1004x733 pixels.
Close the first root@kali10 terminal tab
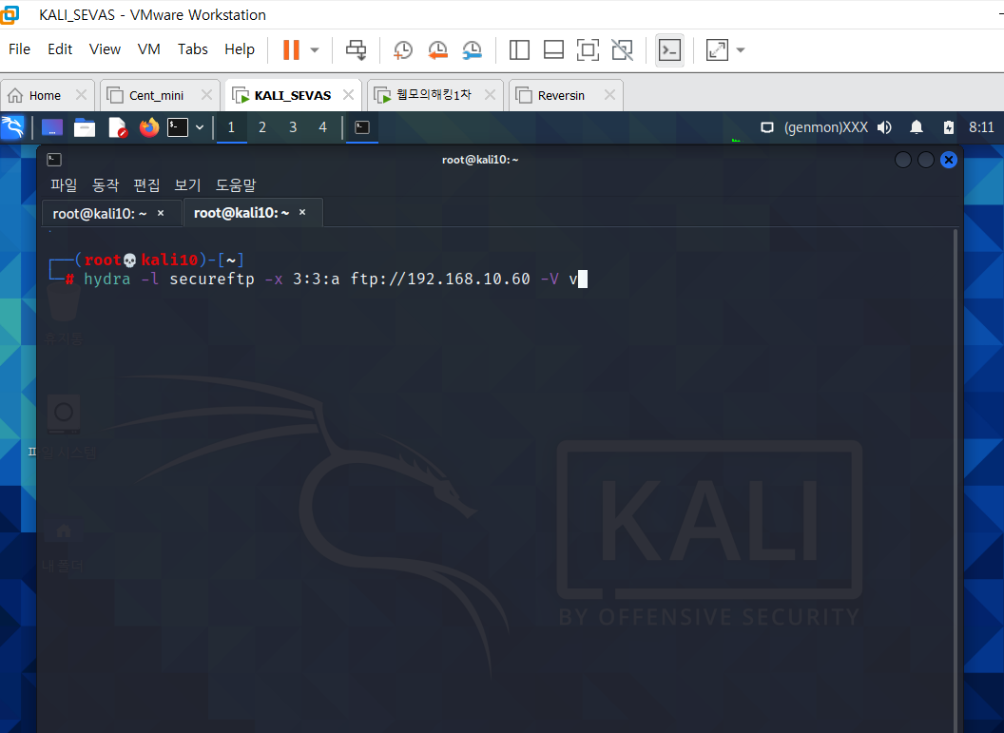161,213
